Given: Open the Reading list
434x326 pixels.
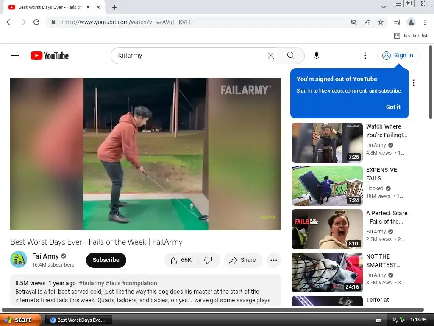Looking at the screenshot, I should tap(411, 36).
